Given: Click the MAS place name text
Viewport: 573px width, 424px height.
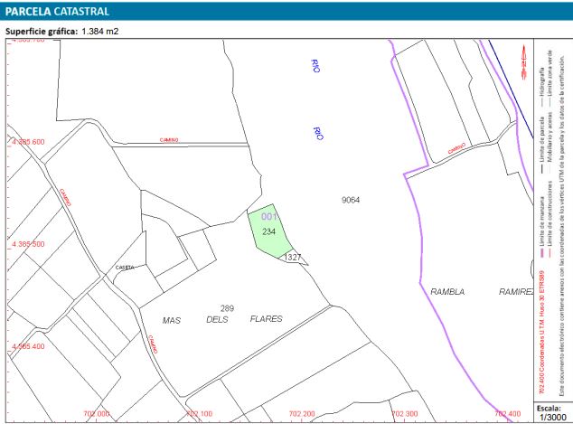Looking at the screenshot, I should [x=172, y=320].
